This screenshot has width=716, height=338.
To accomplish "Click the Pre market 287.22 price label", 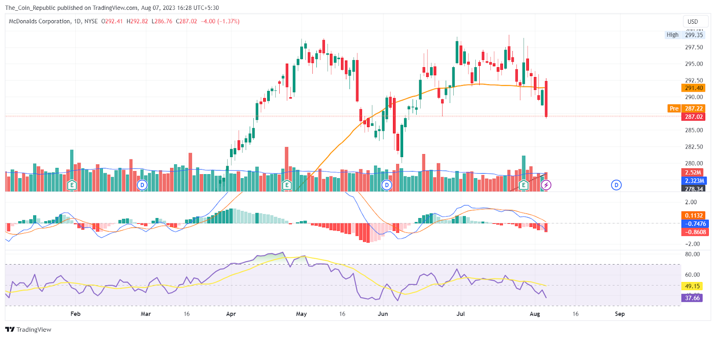I will tap(687, 108).
